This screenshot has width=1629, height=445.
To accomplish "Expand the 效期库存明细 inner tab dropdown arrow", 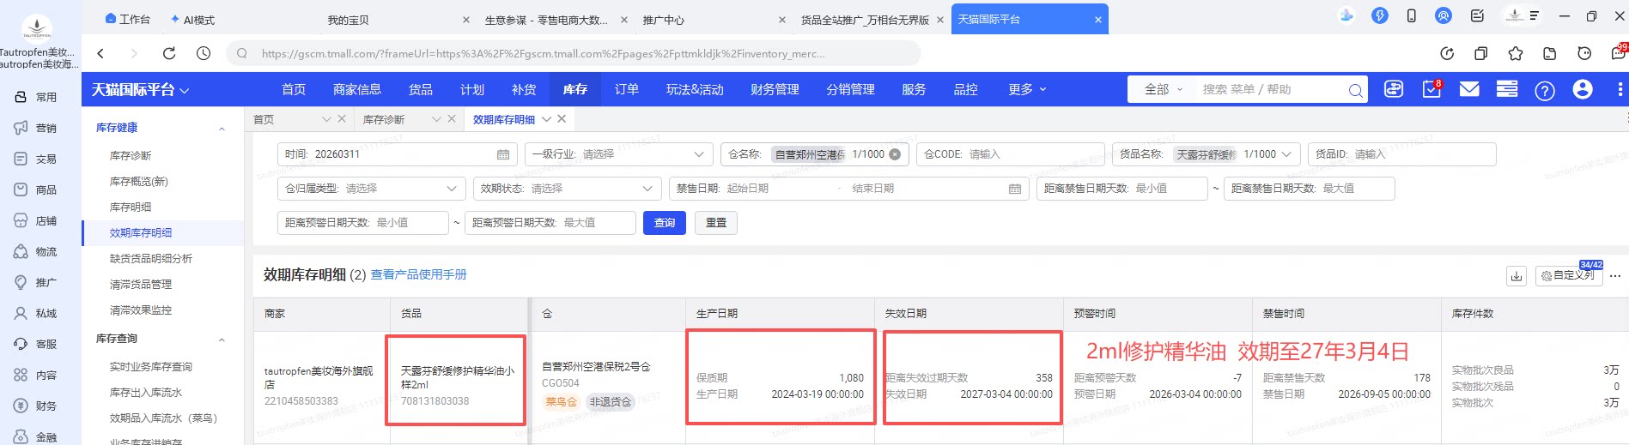I will 547,119.
